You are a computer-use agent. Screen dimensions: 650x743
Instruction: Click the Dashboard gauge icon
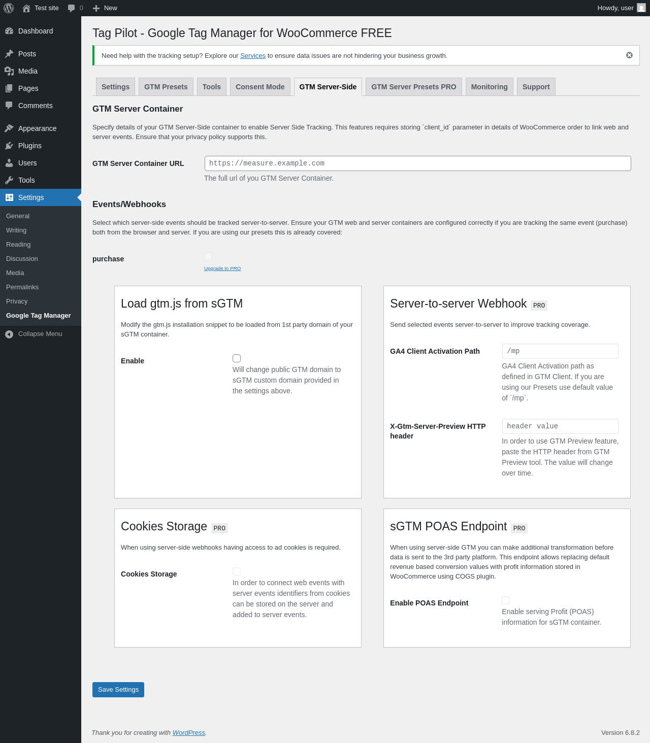[9, 31]
